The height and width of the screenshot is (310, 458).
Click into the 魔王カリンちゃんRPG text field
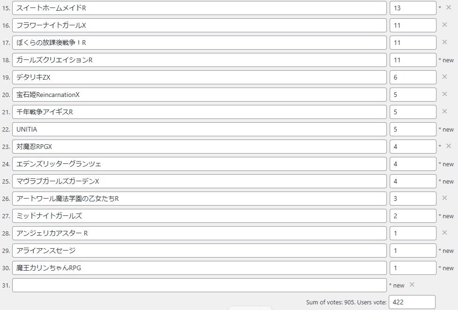[x=199, y=268]
